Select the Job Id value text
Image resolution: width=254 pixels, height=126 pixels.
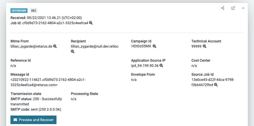(x=55, y=23)
